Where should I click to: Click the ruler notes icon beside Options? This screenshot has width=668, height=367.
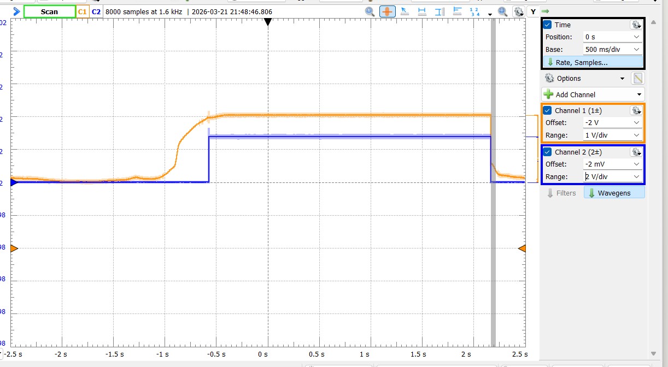coord(637,78)
